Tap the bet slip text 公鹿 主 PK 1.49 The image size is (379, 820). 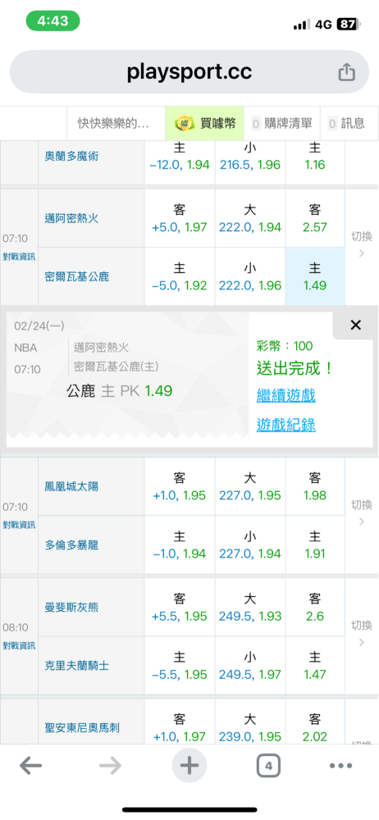point(119,390)
